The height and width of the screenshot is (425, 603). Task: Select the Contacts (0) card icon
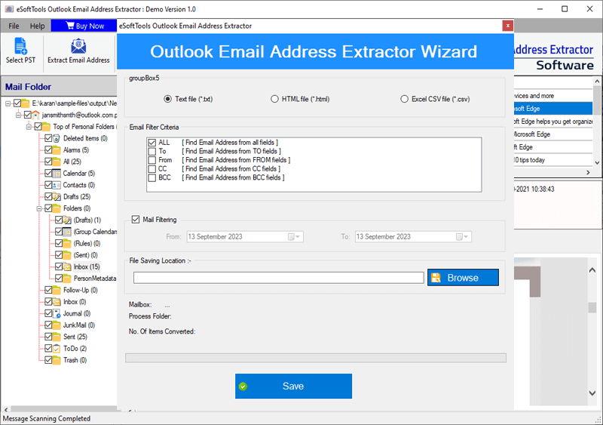(57, 185)
